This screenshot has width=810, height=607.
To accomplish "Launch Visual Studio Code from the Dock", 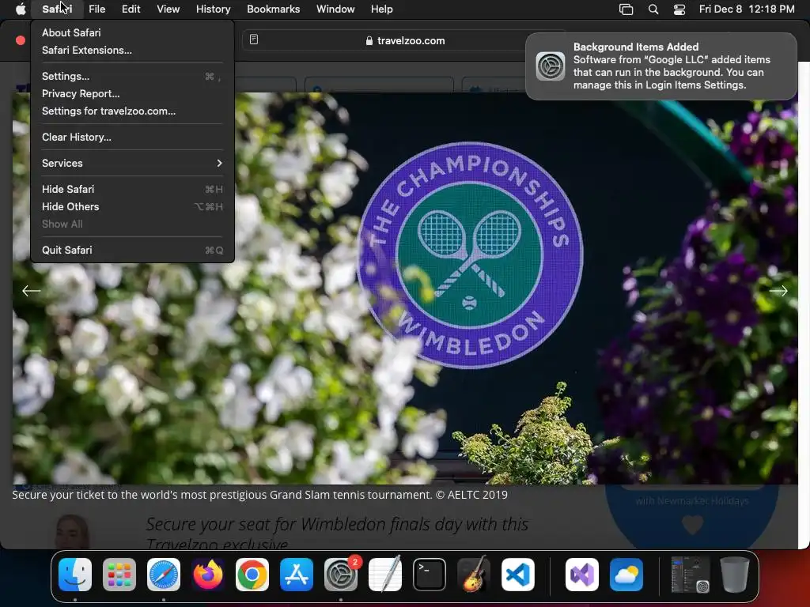I will click(x=518, y=575).
